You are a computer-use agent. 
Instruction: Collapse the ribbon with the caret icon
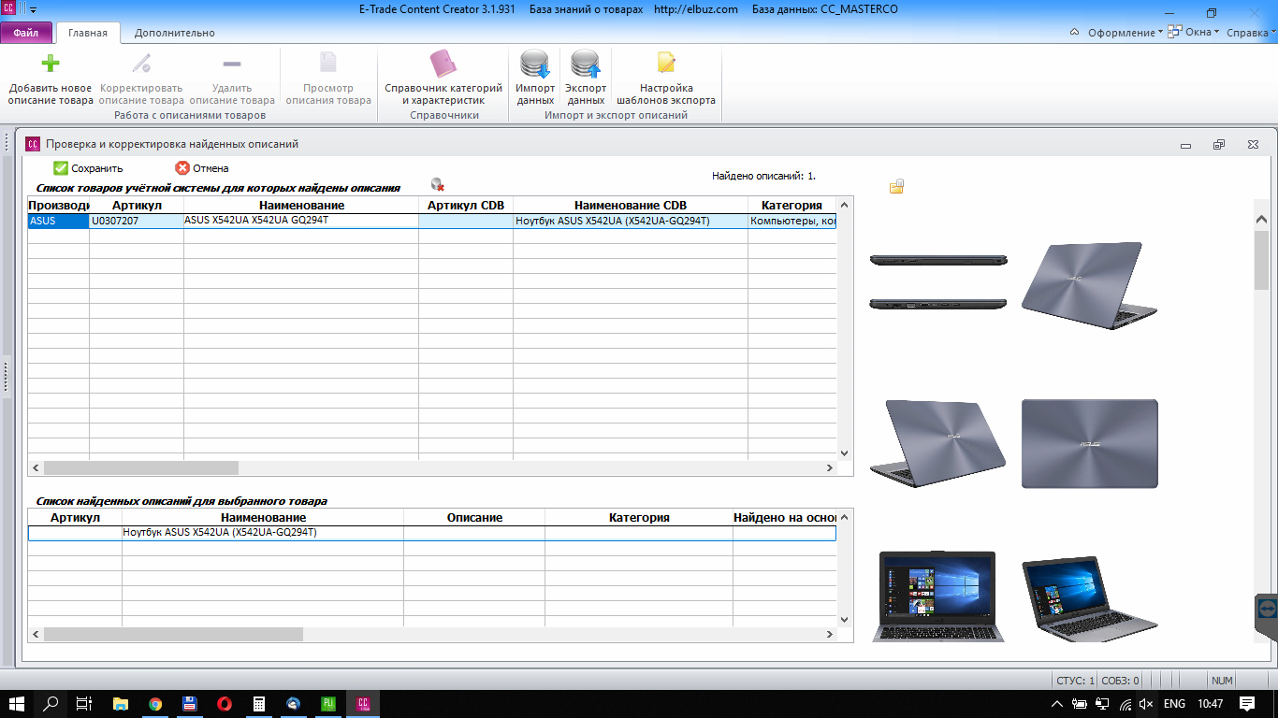coord(1074,33)
